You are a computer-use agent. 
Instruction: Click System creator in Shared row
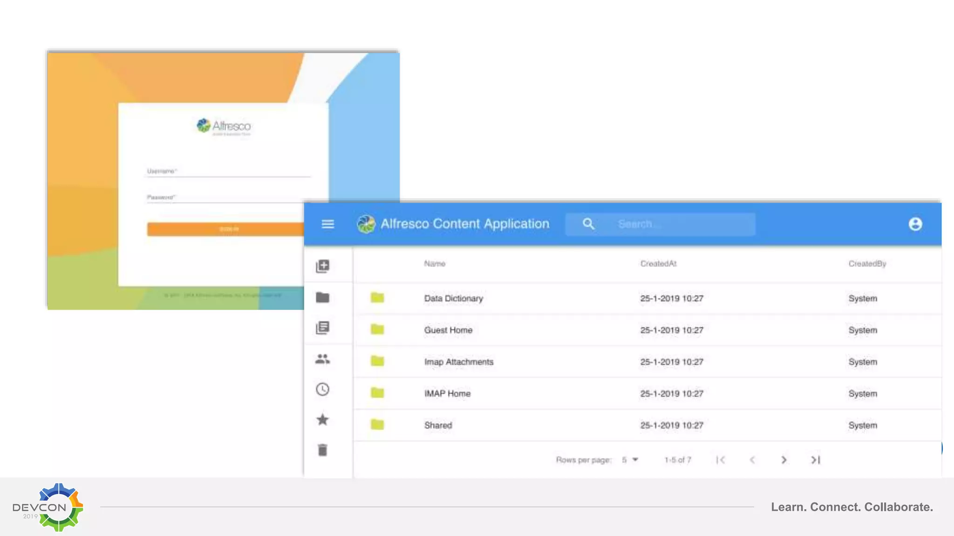(x=863, y=425)
